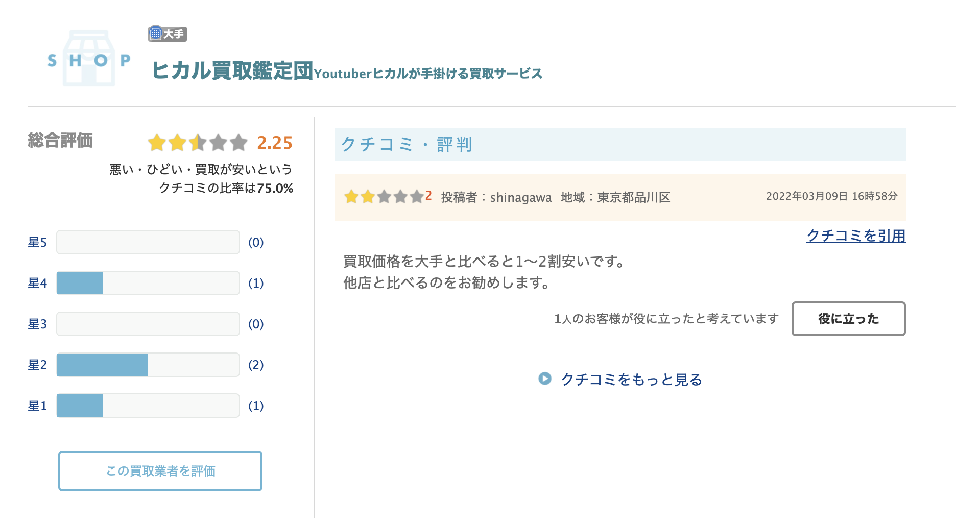Click the (0) count beside 星3

(x=256, y=324)
